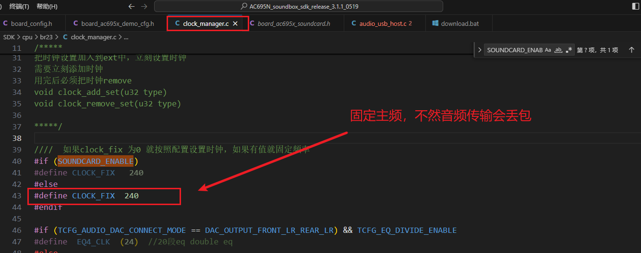This screenshot has height=253, width=641.
Task: Toggle Match Case in find widget
Action: point(548,50)
